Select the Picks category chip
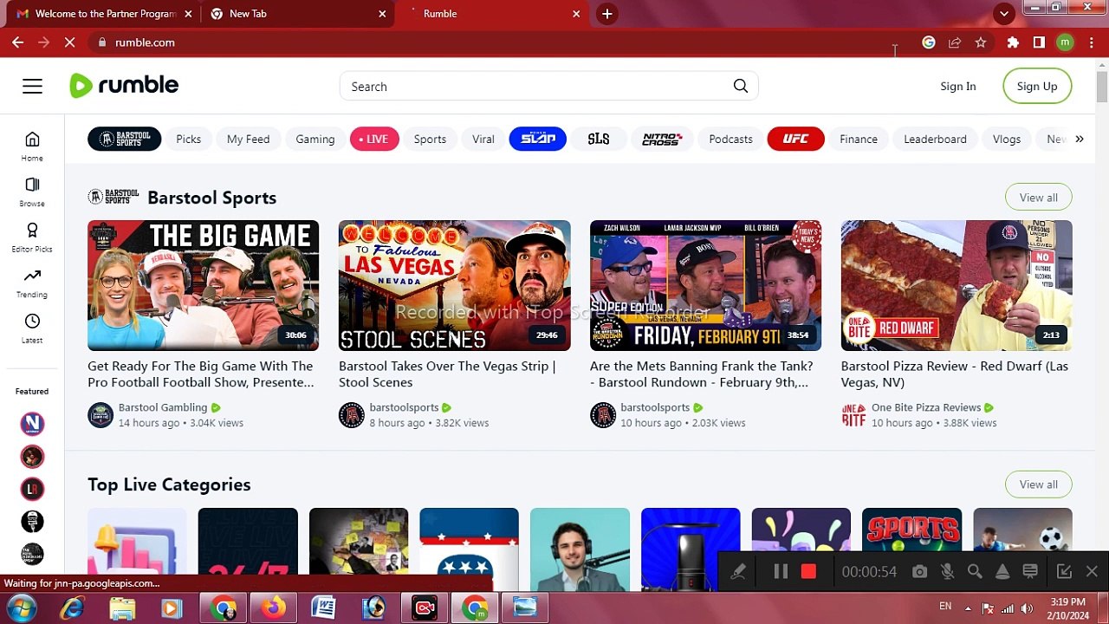Viewport: 1109px width, 624px height. coord(188,139)
